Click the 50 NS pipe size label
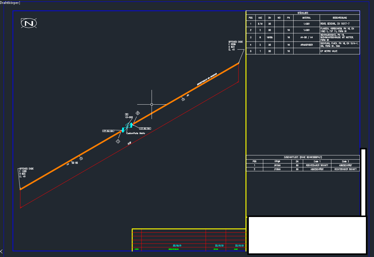Image resolution: width=374 pixels, height=257 pixels. (x=75, y=163)
